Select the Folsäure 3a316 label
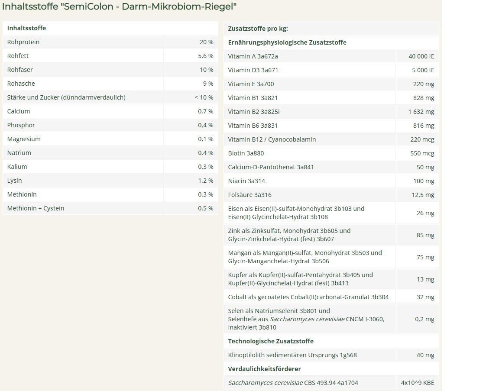Image resolution: width=499 pixels, height=391 pixels. [x=249, y=194]
